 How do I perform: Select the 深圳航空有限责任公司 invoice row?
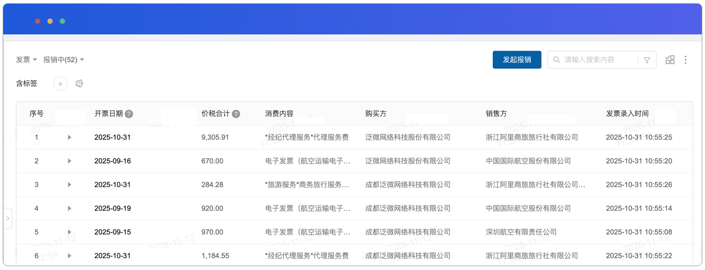521,232
